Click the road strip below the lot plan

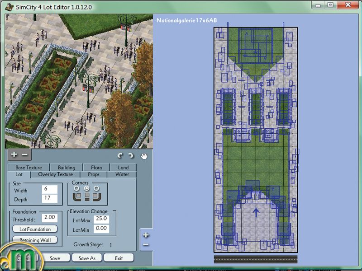pyautogui.click(x=256, y=259)
